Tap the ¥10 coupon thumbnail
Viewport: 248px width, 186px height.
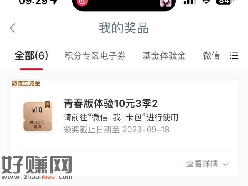point(38,116)
